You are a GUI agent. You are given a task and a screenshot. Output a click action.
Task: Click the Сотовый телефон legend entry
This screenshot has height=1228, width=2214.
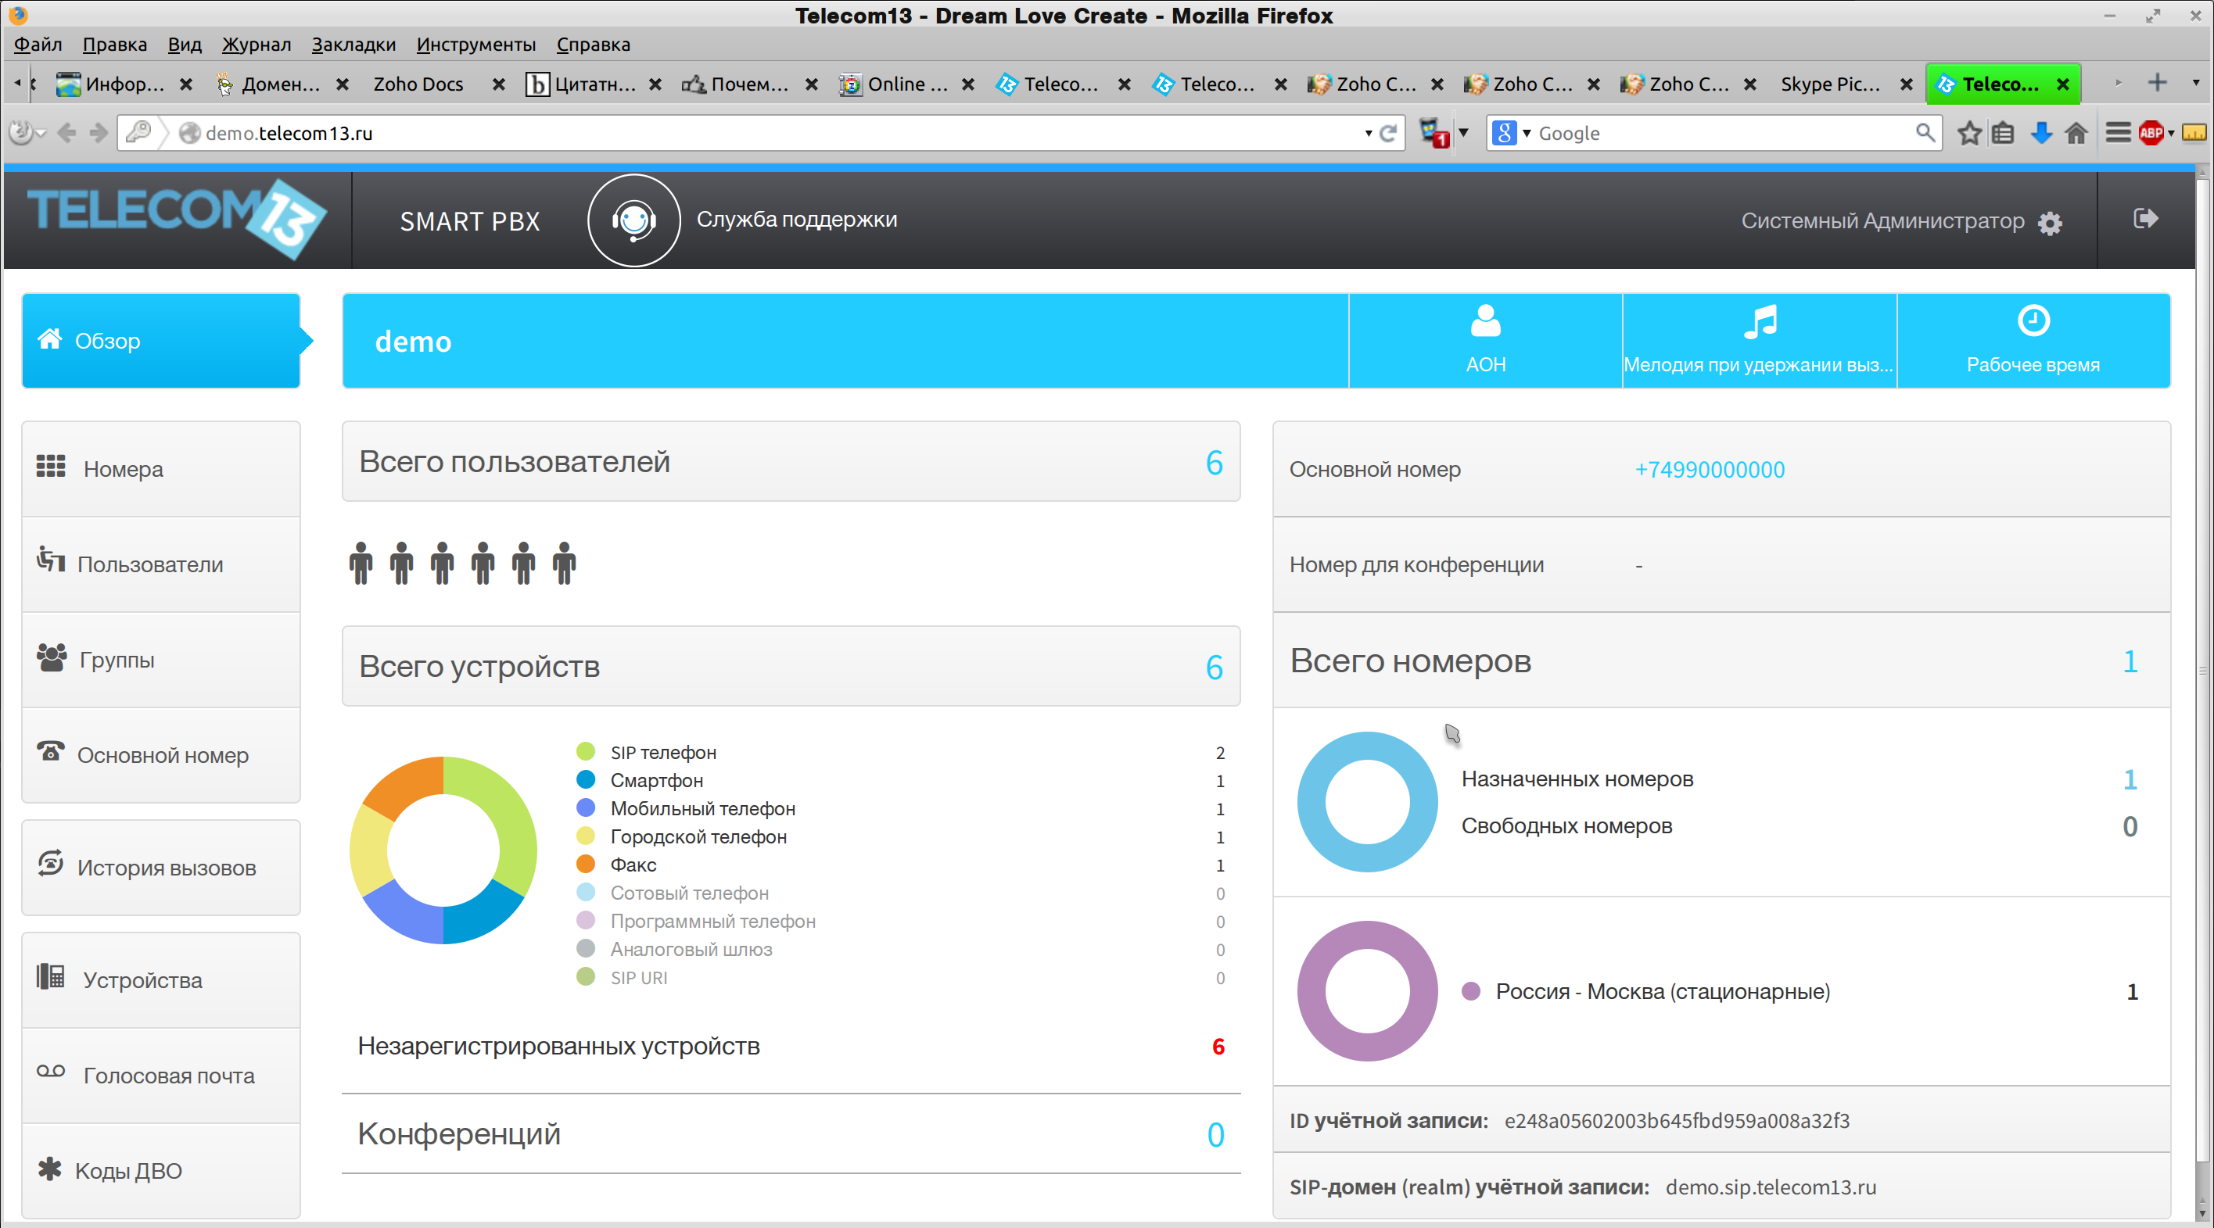point(689,893)
